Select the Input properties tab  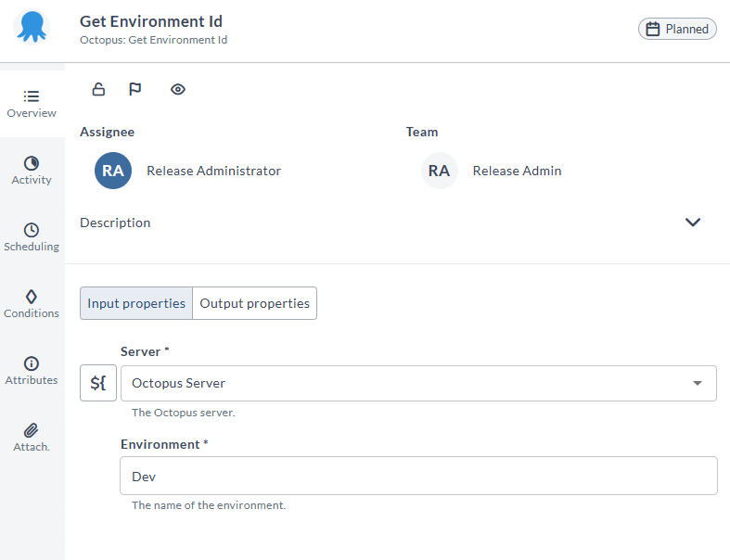coord(136,303)
